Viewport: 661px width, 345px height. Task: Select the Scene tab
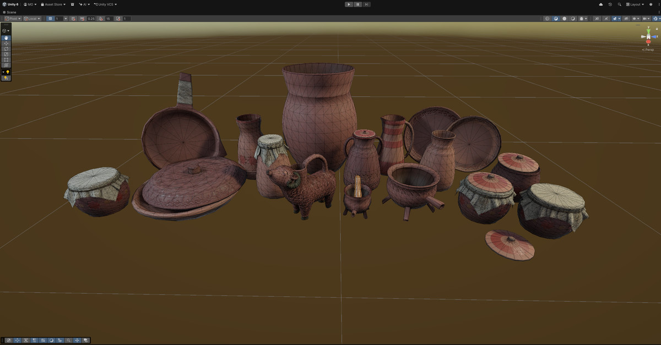click(9, 12)
